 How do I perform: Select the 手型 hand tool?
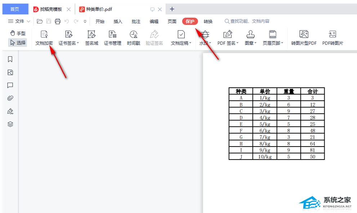pyautogui.click(x=18, y=33)
